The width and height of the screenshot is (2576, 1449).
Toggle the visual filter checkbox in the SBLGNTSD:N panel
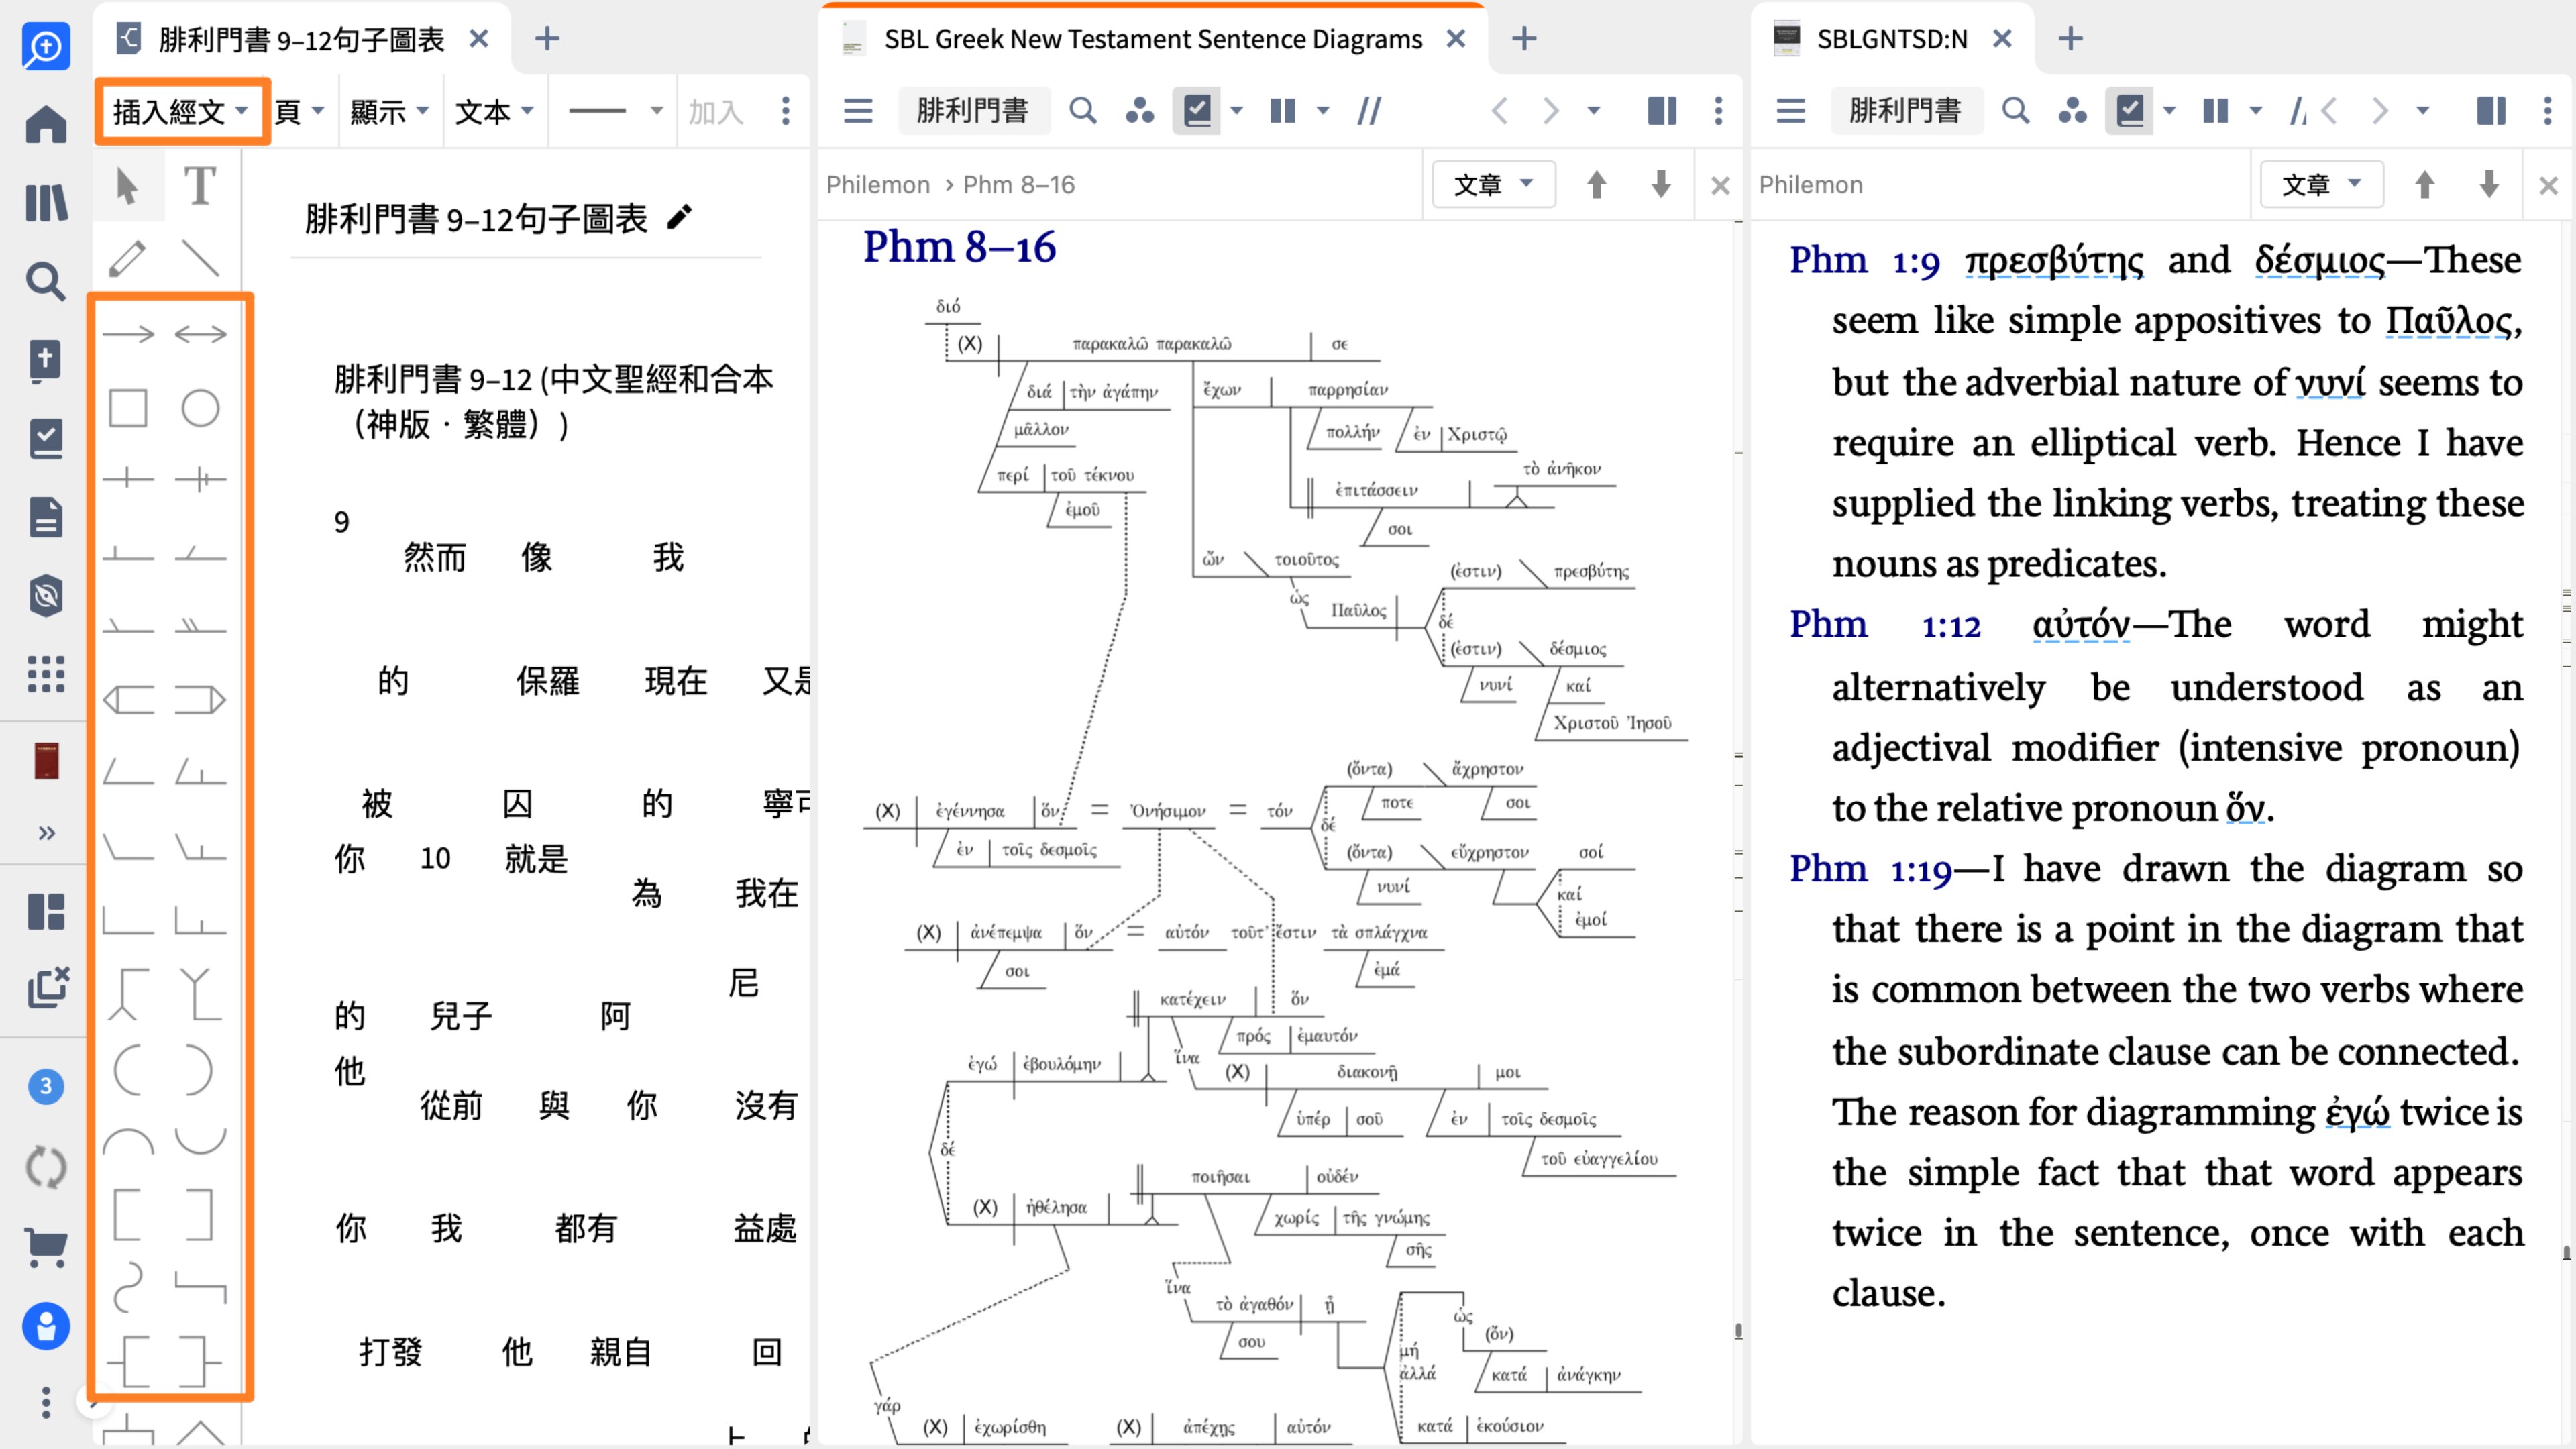click(2130, 110)
